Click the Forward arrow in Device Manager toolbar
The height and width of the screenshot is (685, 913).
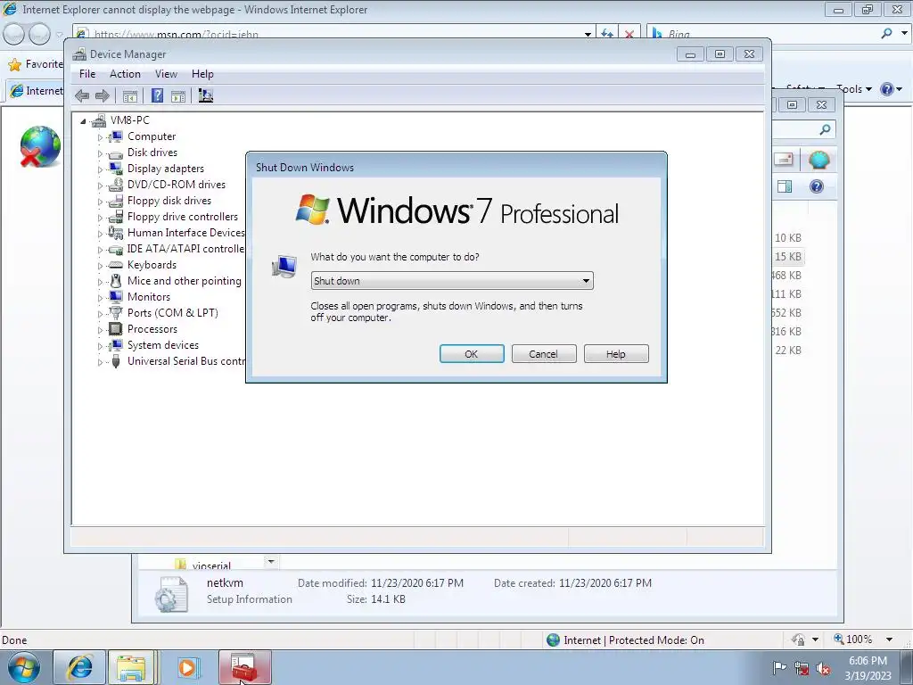[x=102, y=95]
